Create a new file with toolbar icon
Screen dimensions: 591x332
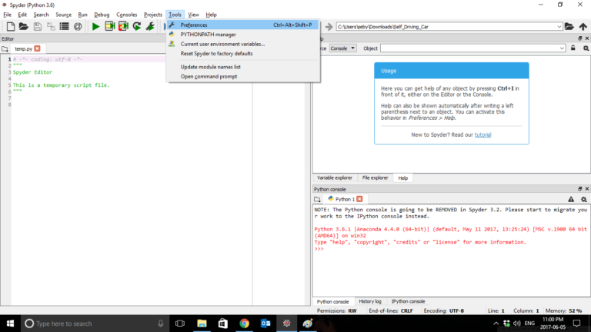coord(11,26)
